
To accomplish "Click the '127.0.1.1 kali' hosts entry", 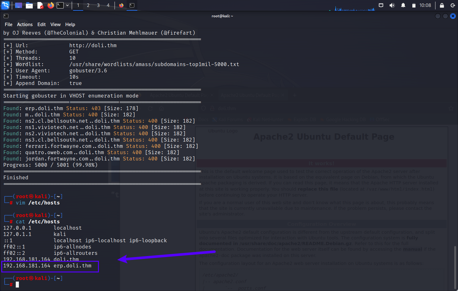I will coord(35,234).
